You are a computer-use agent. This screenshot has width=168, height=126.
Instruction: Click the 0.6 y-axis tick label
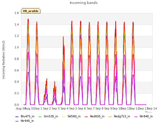pos(17,70)
